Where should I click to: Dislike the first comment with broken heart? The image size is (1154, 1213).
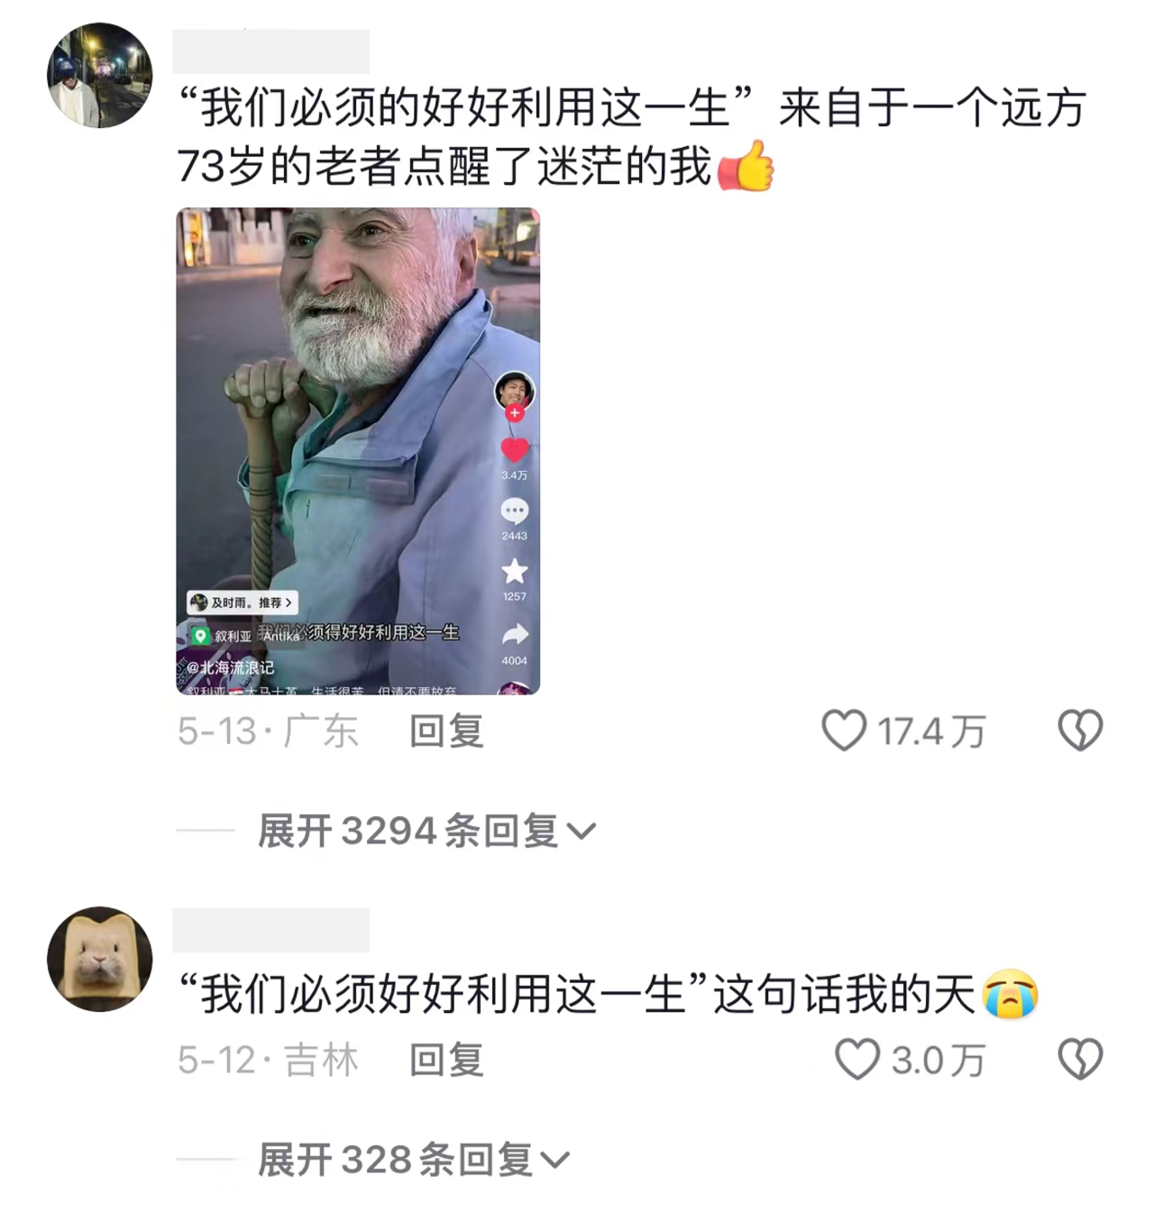tap(1080, 731)
